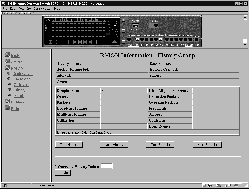This screenshot has height=189, width=250.
Task: Collapse the RMON section icon
Action: click(8, 68)
